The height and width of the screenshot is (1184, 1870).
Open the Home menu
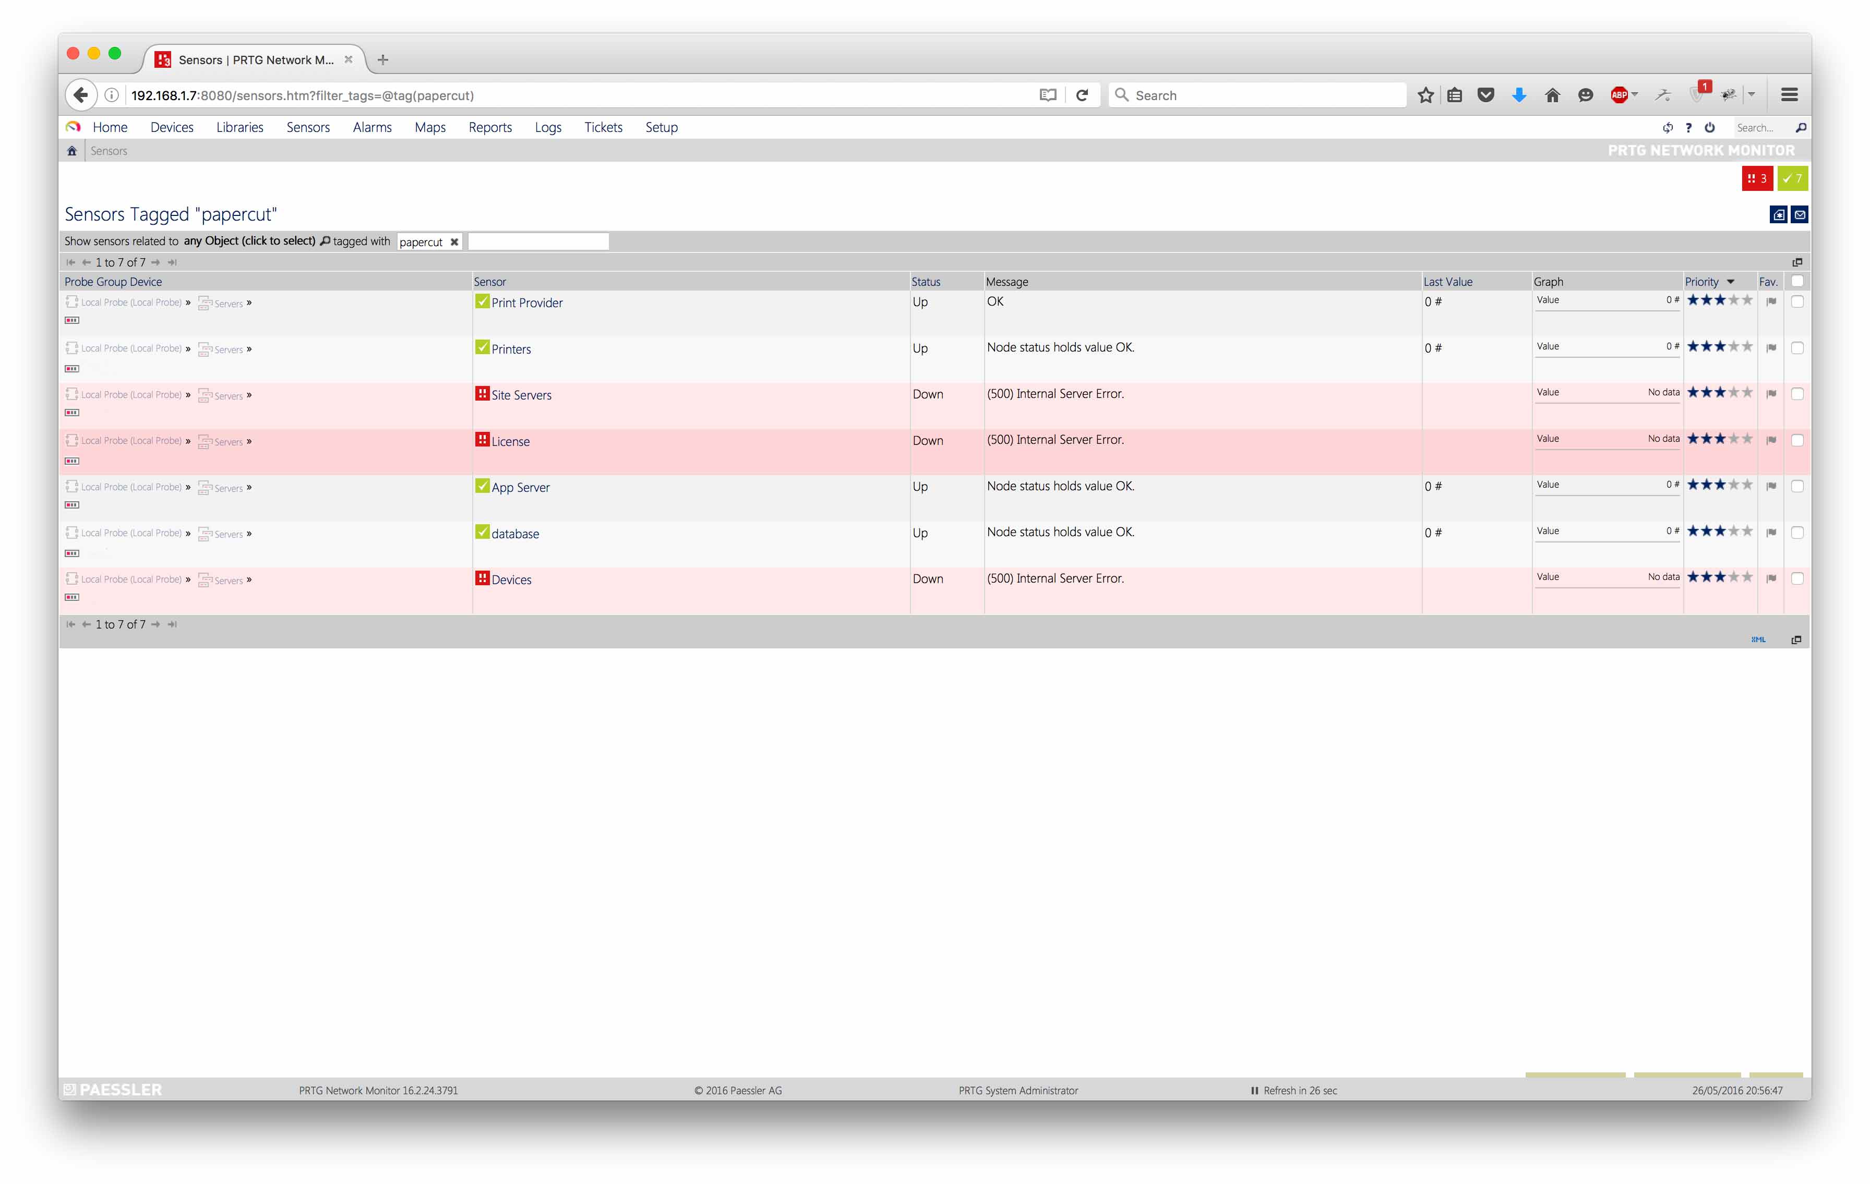pyautogui.click(x=110, y=127)
